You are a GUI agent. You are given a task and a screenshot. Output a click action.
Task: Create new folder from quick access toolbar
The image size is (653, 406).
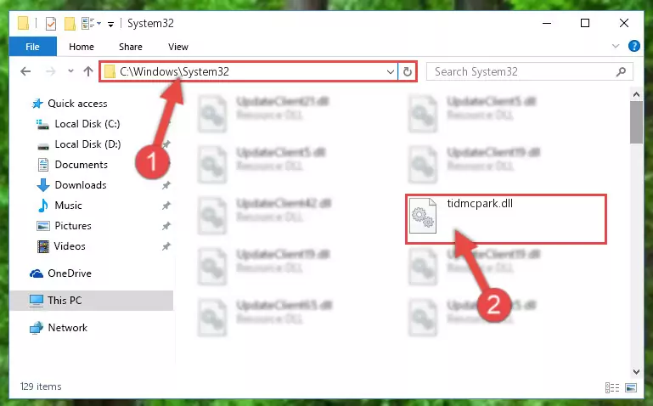[x=70, y=23]
